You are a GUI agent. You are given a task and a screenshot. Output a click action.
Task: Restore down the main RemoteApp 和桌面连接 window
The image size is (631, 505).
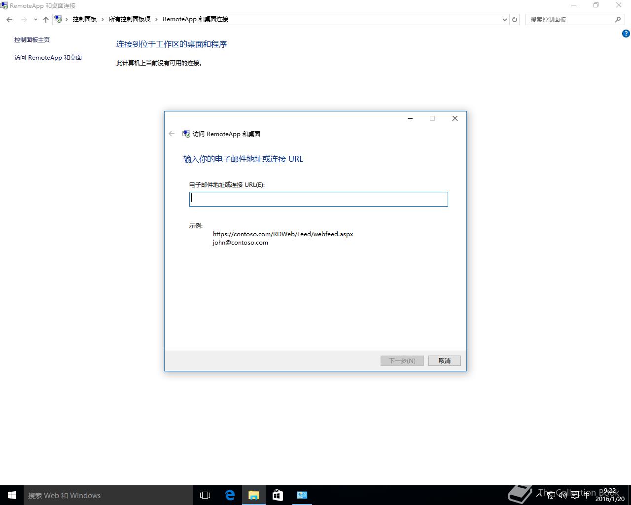click(x=596, y=5)
